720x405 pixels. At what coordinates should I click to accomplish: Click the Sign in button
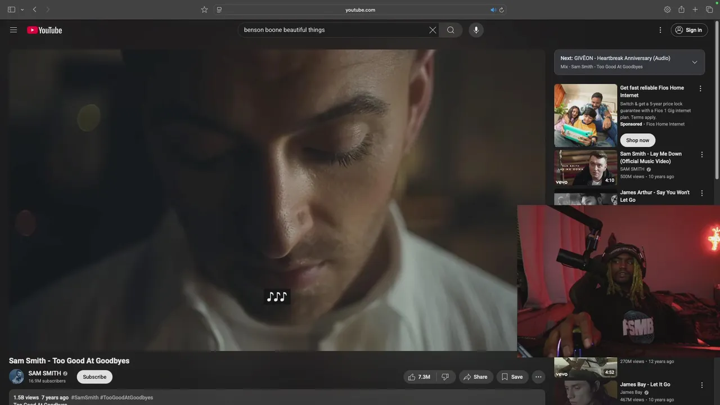[689, 30]
